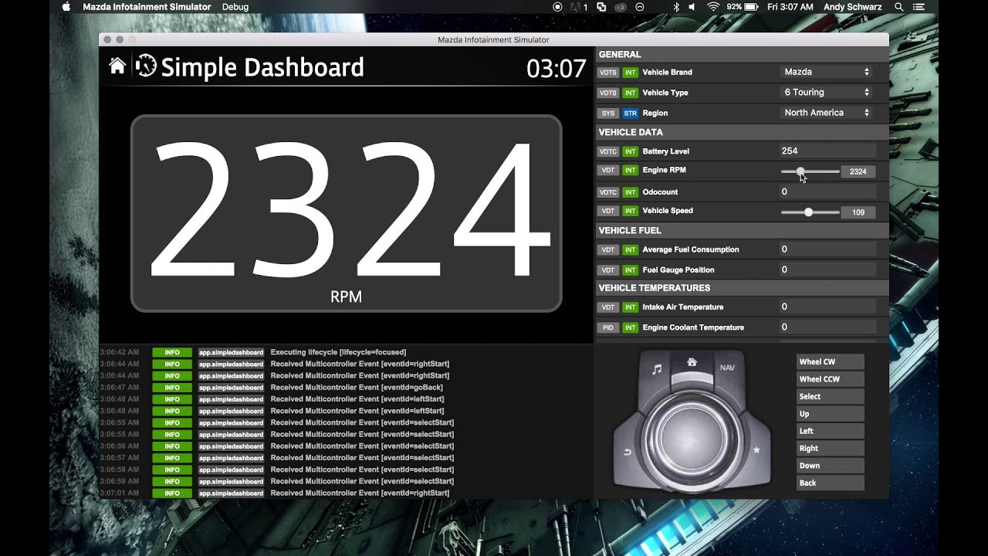This screenshot has height=556, width=988.
Task: Click the Vehicle Speed 109 value box
Action: tap(858, 212)
